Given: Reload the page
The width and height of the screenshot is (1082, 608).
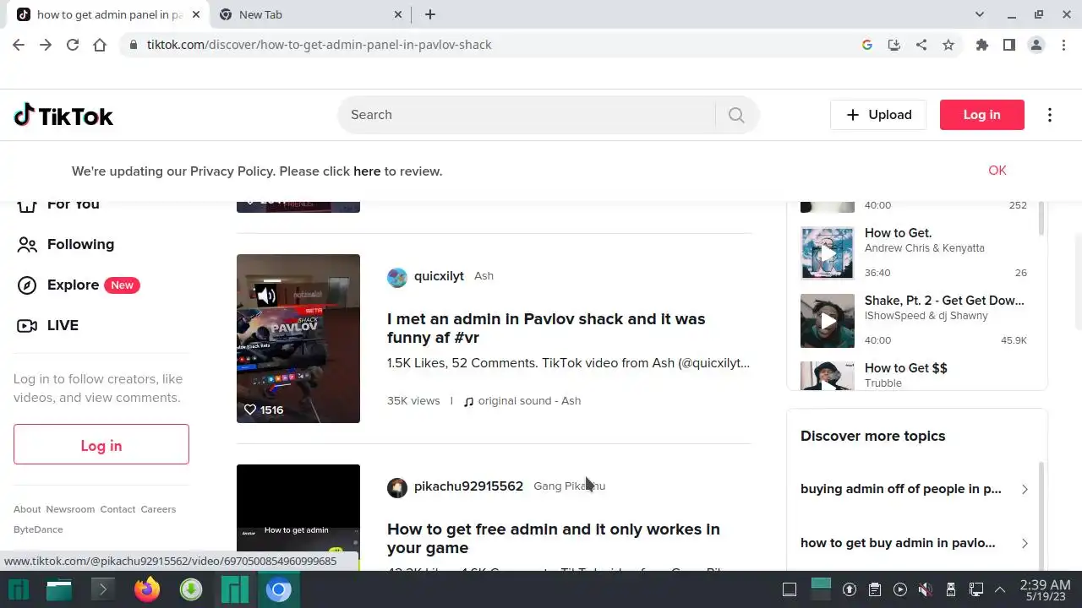Looking at the screenshot, I should [x=73, y=45].
